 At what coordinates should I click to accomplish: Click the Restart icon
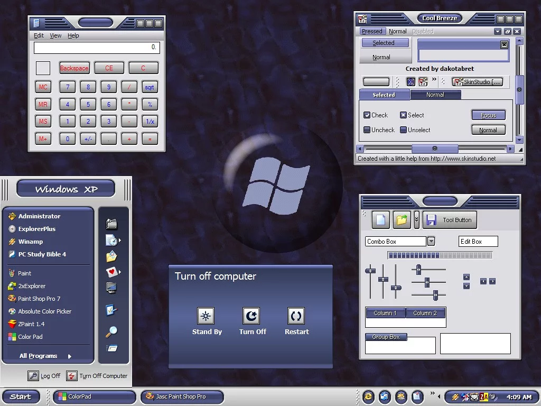(x=296, y=316)
